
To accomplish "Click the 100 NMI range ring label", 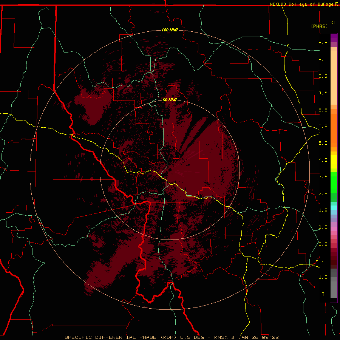I will [x=170, y=30].
